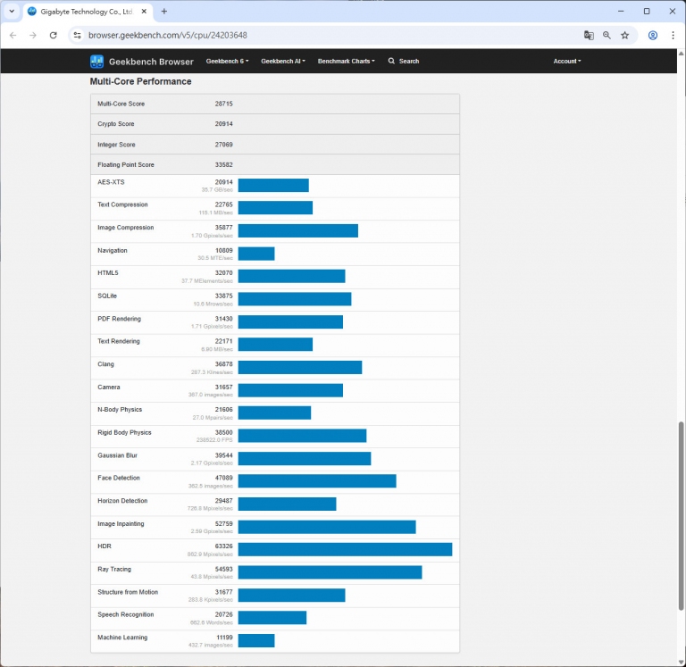Viewport: 686px width, 667px height.
Task: Expand the tab search chevron button
Action: click(x=12, y=12)
